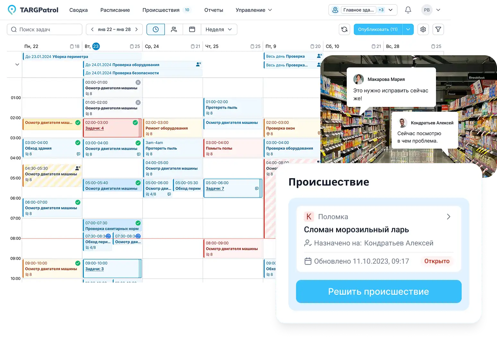497x339 pixels.
Task: Toggle checkmark on Monday 02:00 Осмотр двигателя
Action: pos(78,123)
